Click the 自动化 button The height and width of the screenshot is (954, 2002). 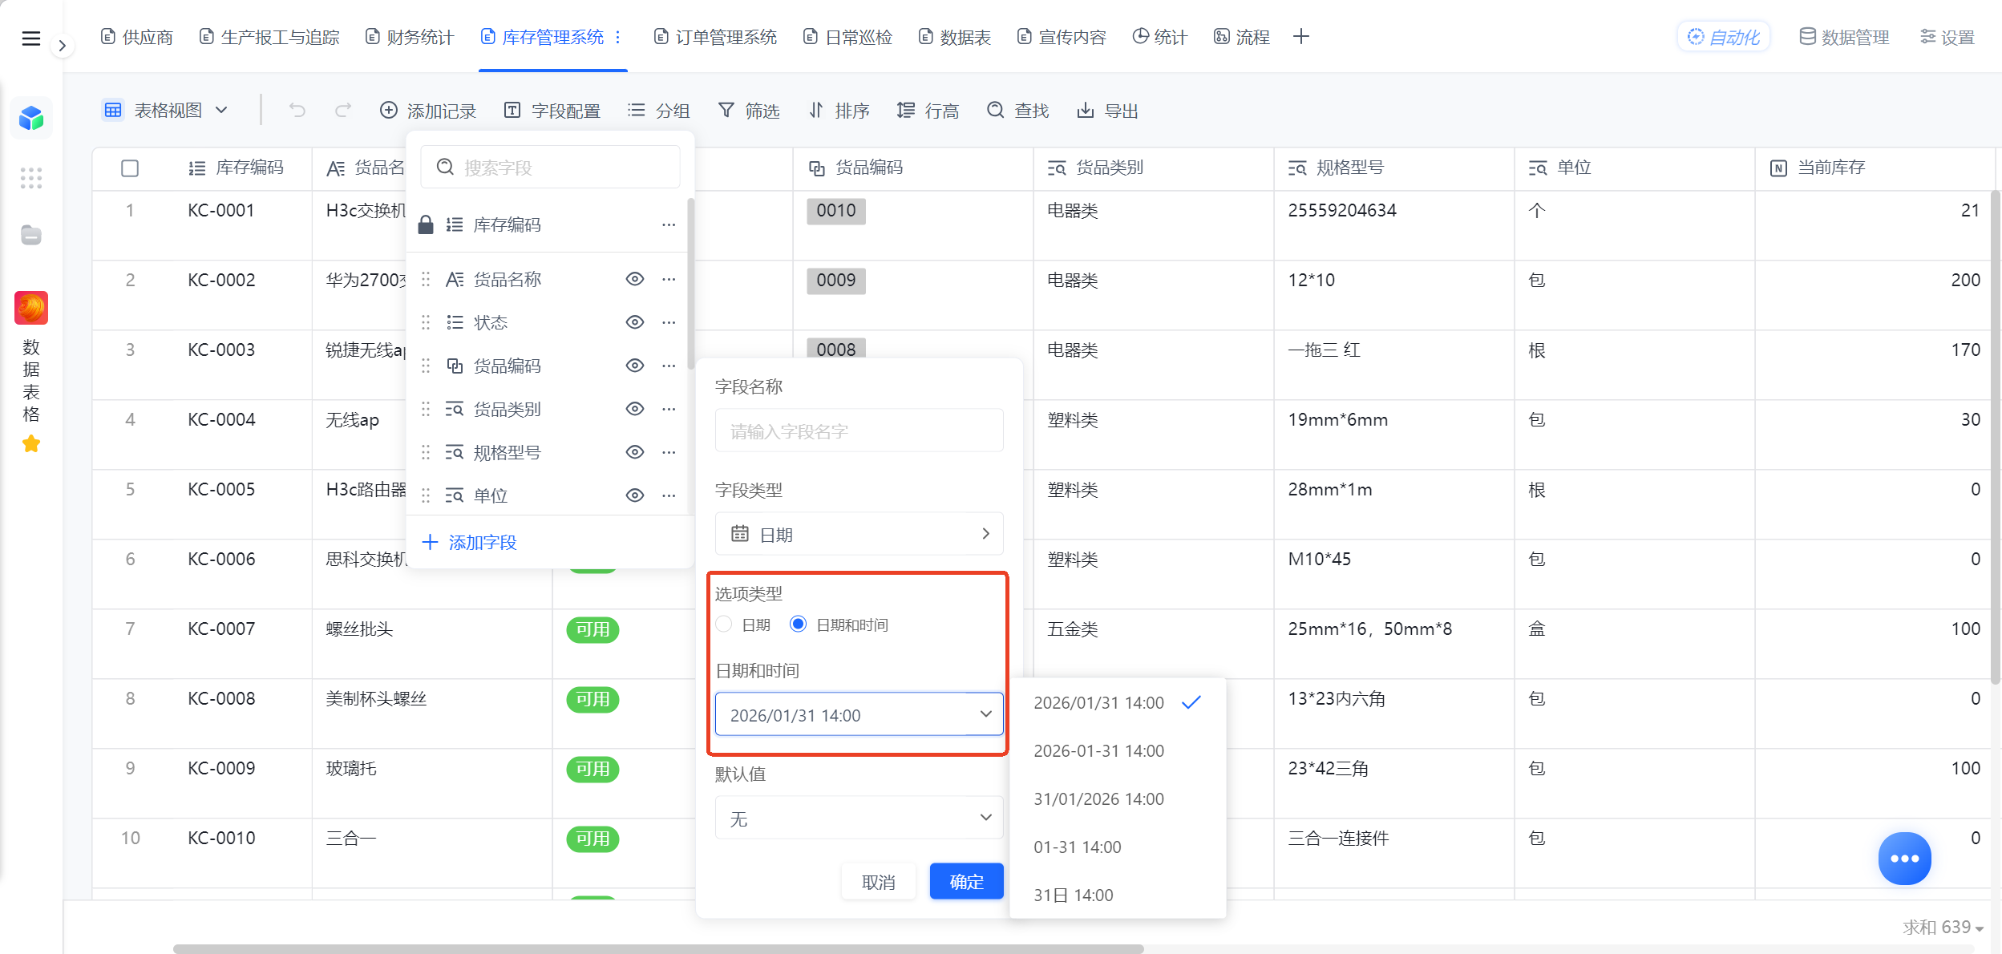(1724, 37)
